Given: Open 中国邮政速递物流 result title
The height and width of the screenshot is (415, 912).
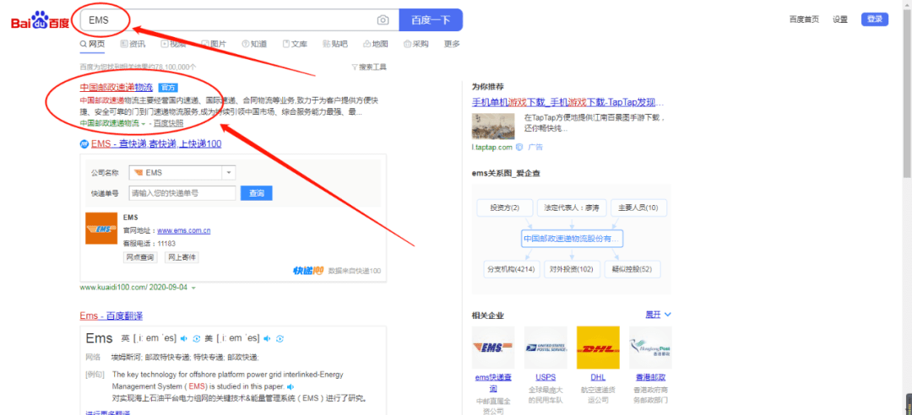Looking at the screenshot, I should 117,88.
